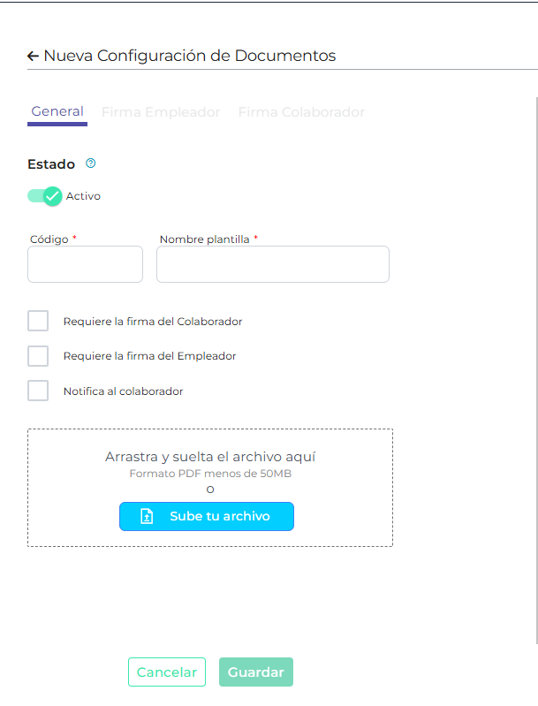Toggle the Activo status switch
This screenshot has width=538, height=706.
tap(44, 196)
